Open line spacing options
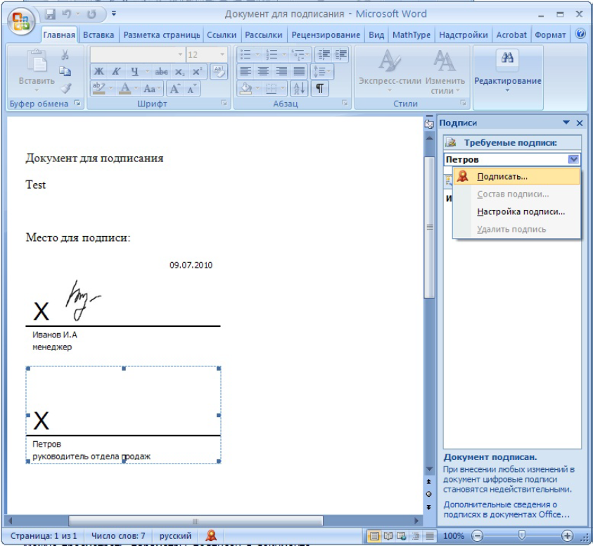This screenshot has width=593, height=546. click(x=322, y=71)
